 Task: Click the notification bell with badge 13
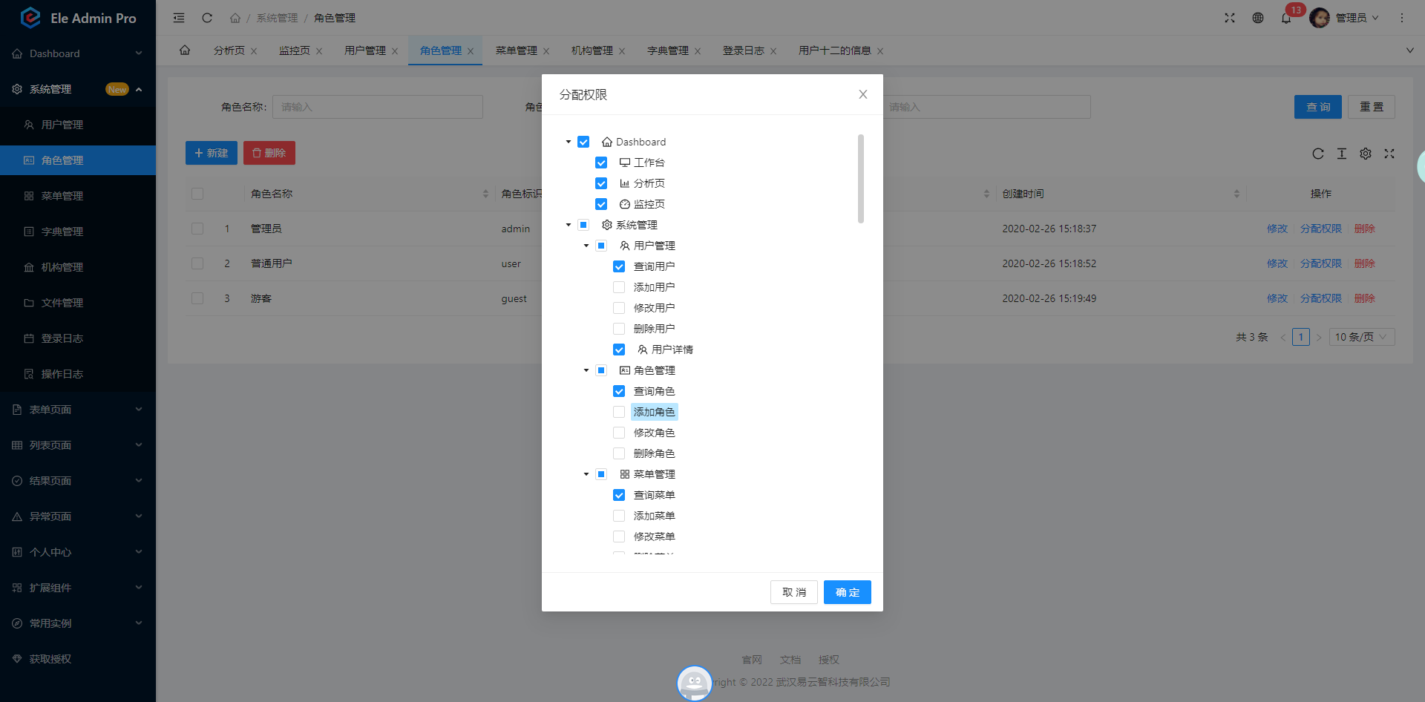pyautogui.click(x=1286, y=18)
